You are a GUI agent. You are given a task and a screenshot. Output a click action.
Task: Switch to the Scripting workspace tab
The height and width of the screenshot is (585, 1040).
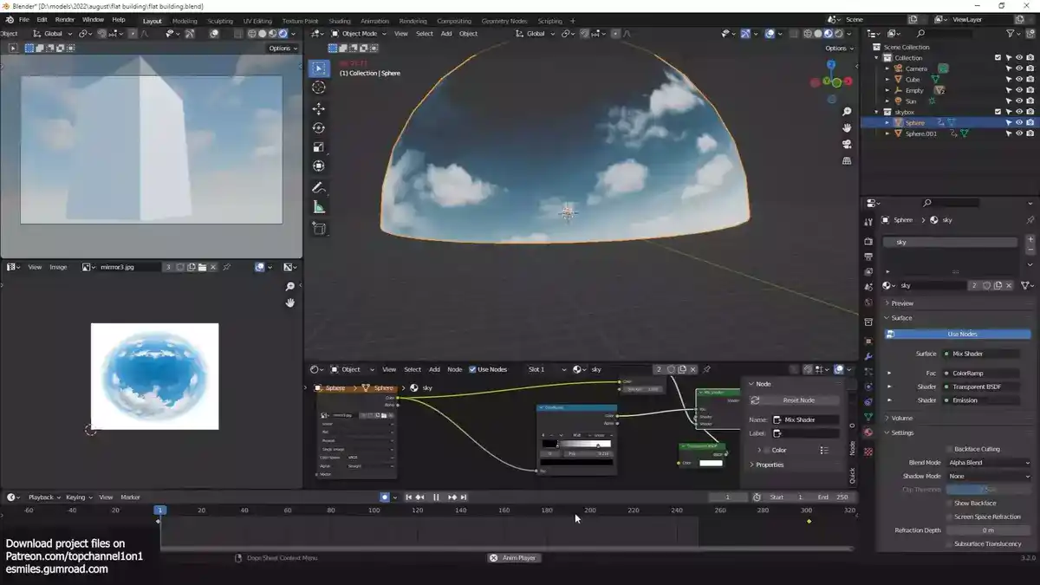(x=549, y=21)
